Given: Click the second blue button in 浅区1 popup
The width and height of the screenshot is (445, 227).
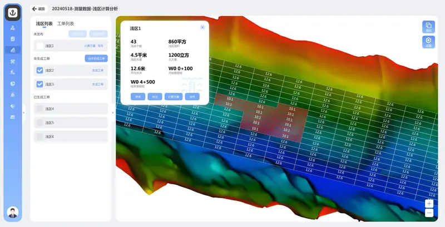Looking at the screenshot, I should (155, 97).
